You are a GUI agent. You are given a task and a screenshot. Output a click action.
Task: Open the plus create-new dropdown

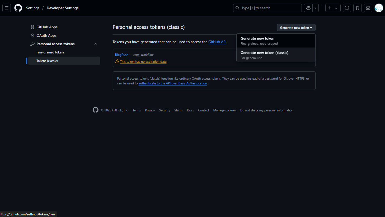coord(333,8)
